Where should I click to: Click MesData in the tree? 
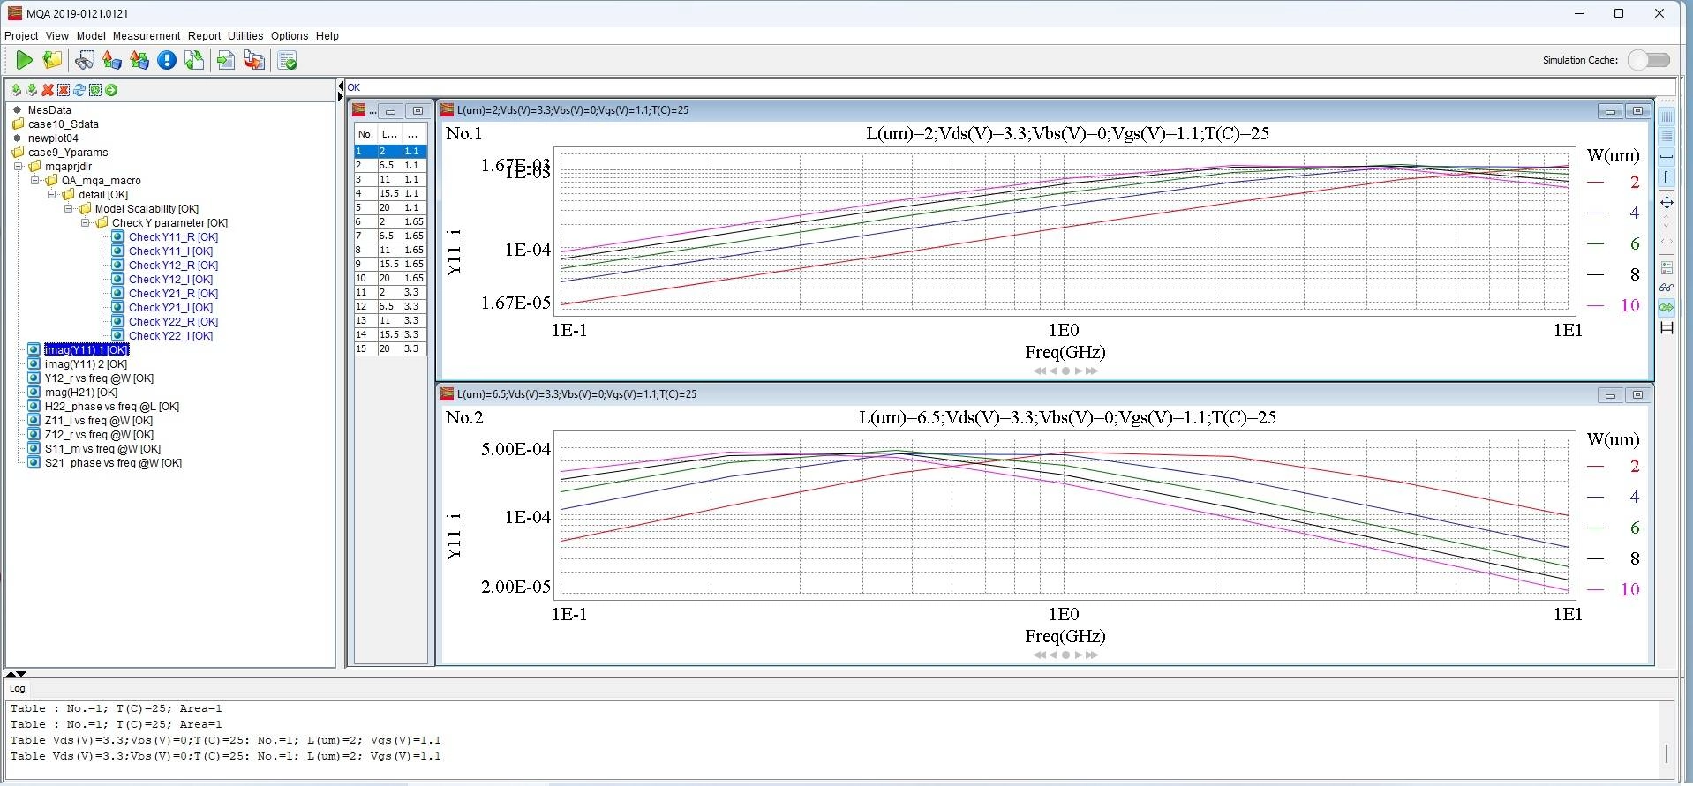[49, 109]
